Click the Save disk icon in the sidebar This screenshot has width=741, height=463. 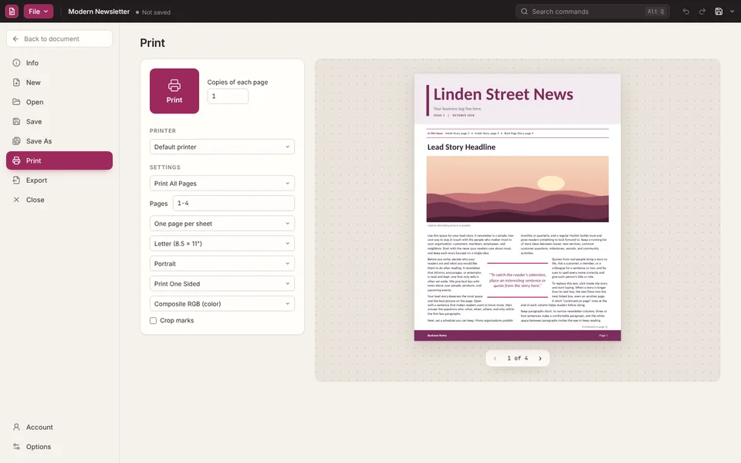16,121
